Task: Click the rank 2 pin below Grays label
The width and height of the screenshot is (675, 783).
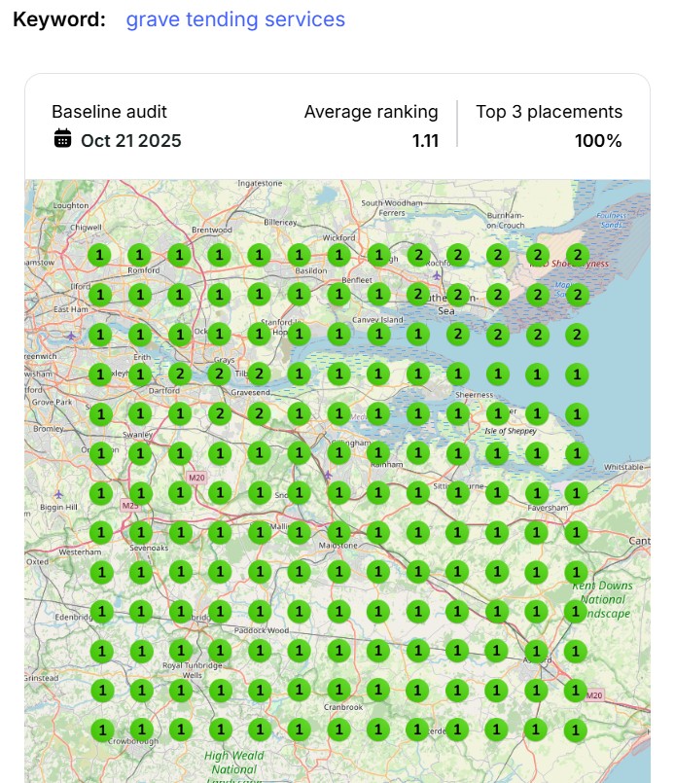Action: tap(219, 374)
